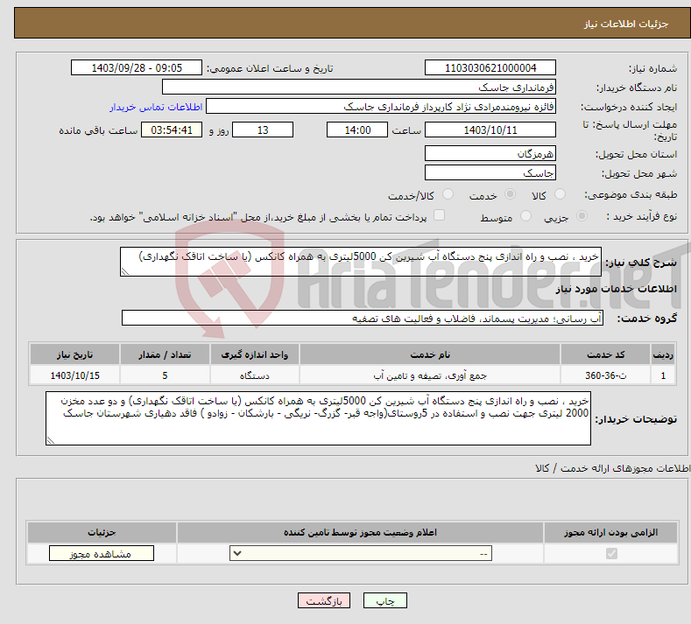691x624 pixels.
Task: Click the نام خدمت column header
Action: (430, 354)
